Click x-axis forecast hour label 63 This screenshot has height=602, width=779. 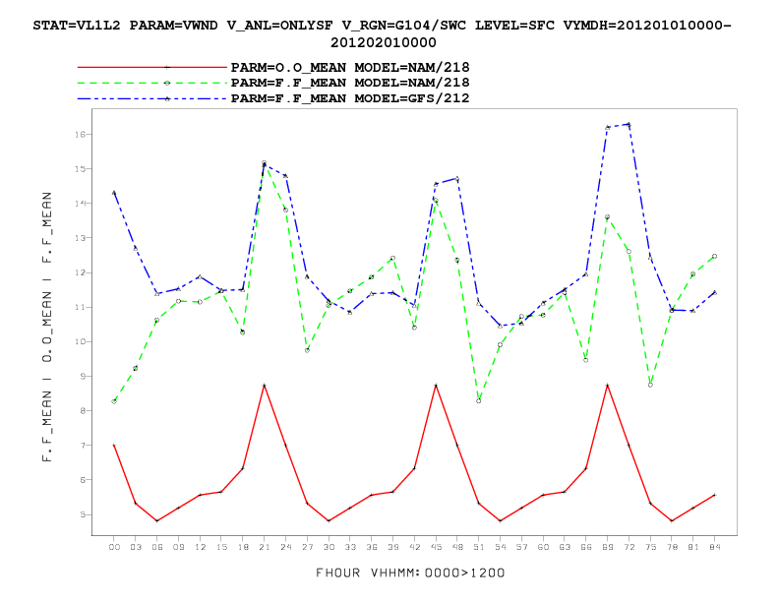(565, 547)
